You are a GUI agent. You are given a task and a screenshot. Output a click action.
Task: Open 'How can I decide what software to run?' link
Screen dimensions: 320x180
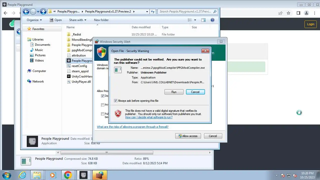pyautogui.click(x=149, y=117)
